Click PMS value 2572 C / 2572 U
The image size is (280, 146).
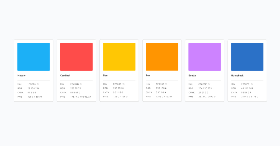coord(207,97)
